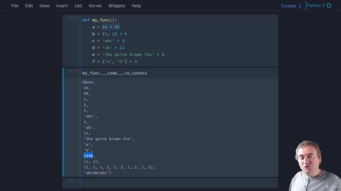The height and width of the screenshot is (191, 341).
Task: Open the Widgets menu
Action: [x=117, y=6]
